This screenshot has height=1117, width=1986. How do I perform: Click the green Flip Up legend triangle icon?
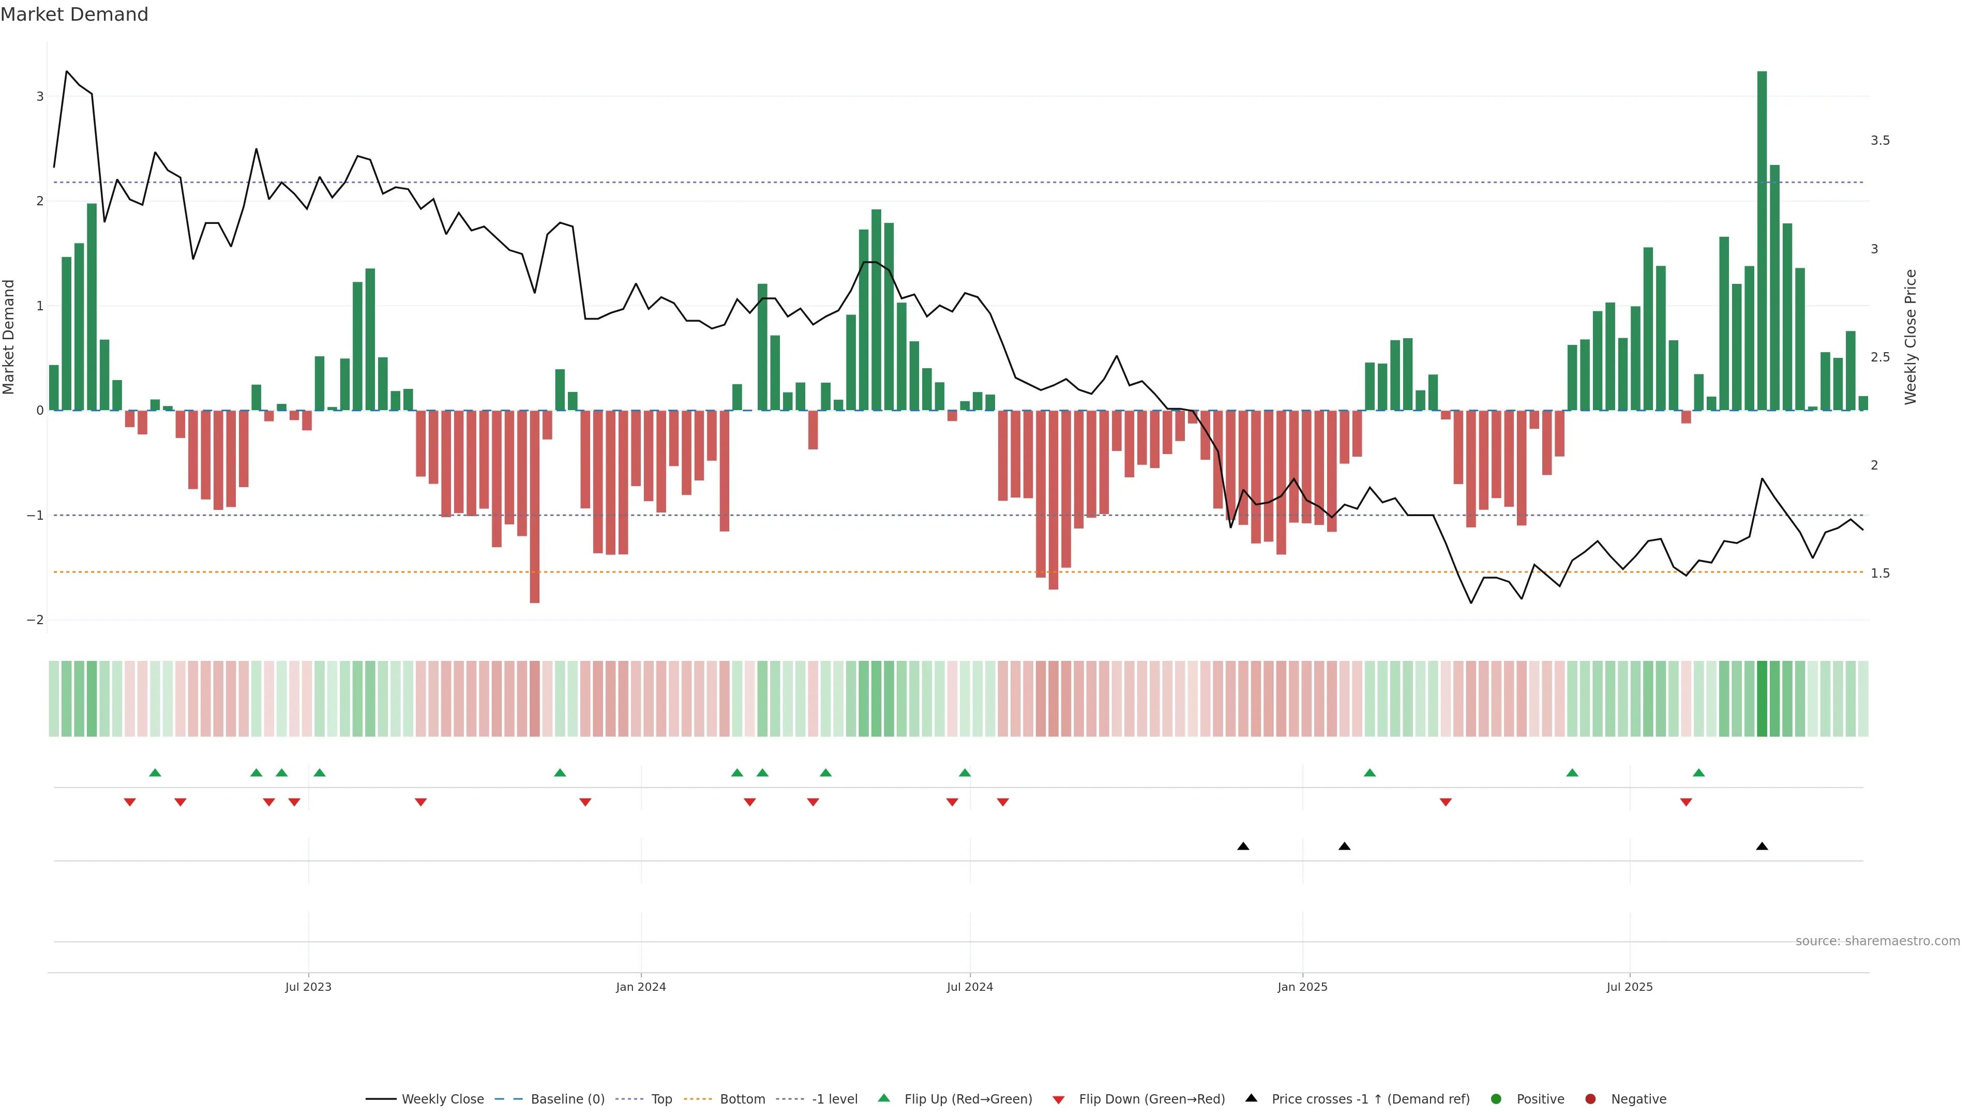[x=884, y=1098]
